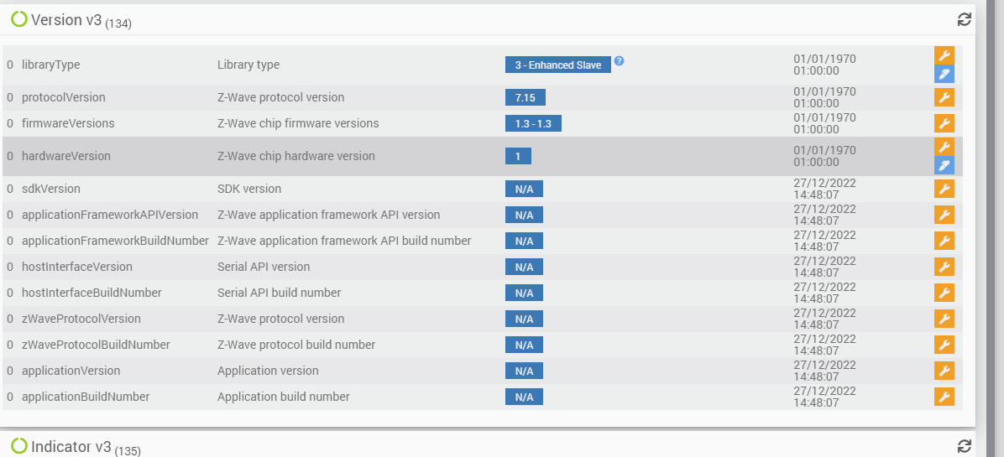This screenshot has height=457, width=1004.
Task: Click the blue edit icon for libraryType
Action: click(x=944, y=74)
